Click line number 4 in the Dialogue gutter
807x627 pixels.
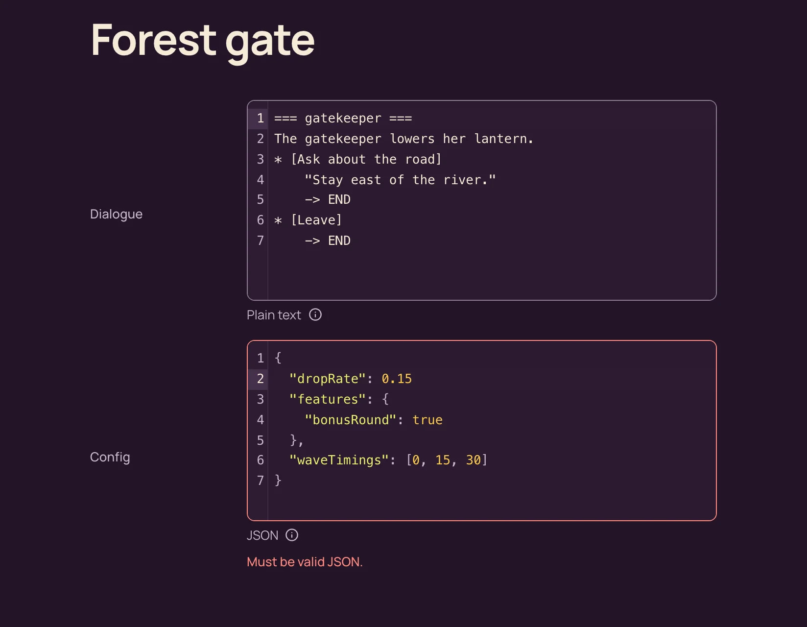[260, 180]
